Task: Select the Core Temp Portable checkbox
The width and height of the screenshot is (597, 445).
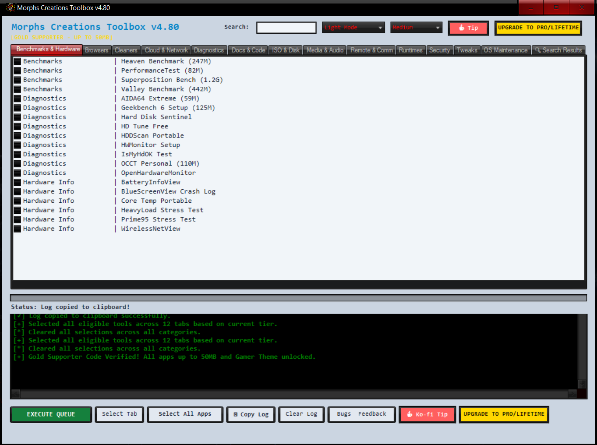Action: pyautogui.click(x=18, y=201)
